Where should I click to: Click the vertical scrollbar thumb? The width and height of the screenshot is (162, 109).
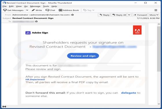(159, 49)
